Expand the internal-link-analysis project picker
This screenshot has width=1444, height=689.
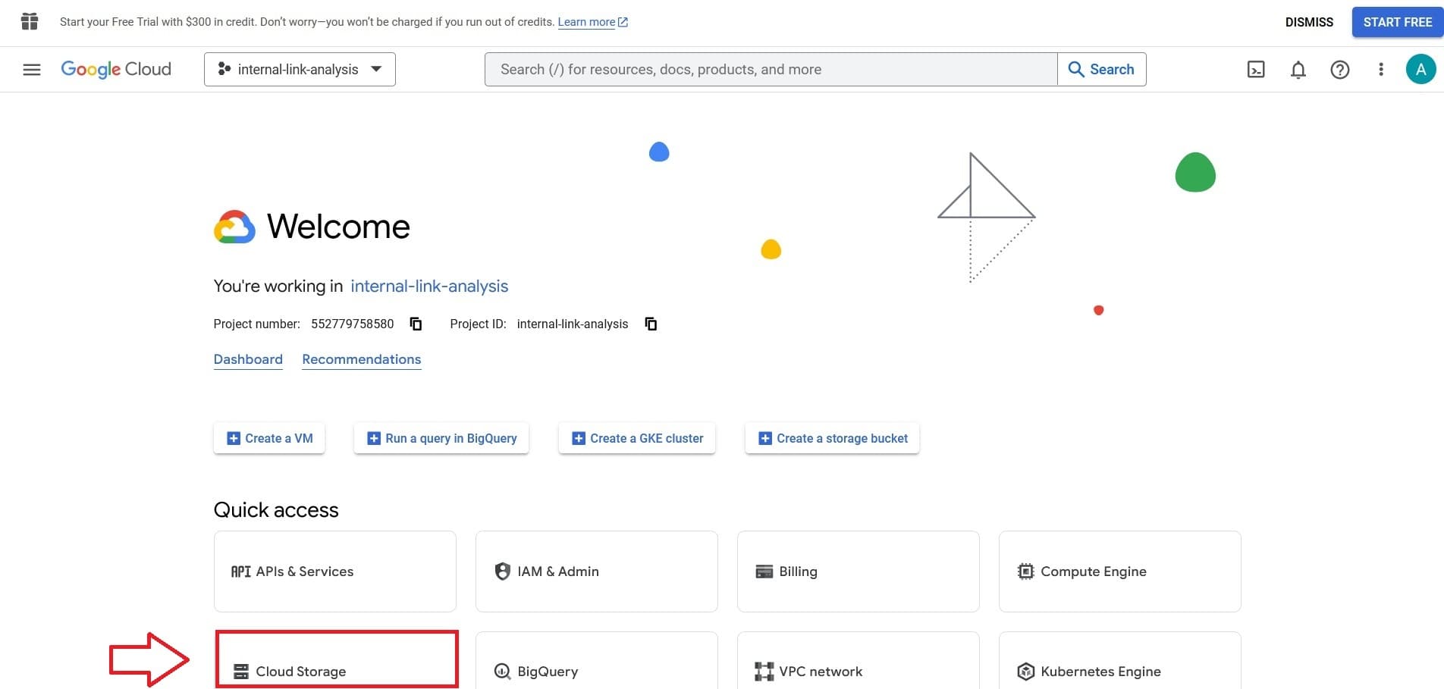300,70
